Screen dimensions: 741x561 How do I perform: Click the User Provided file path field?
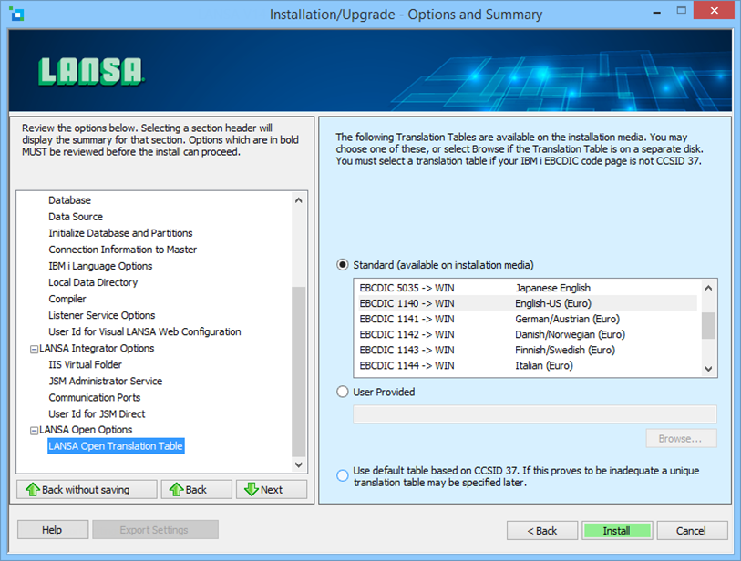[x=535, y=414]
